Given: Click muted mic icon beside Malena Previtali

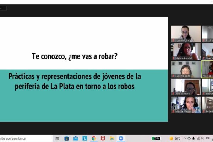Looking at the screenshot, I should 173,58.
